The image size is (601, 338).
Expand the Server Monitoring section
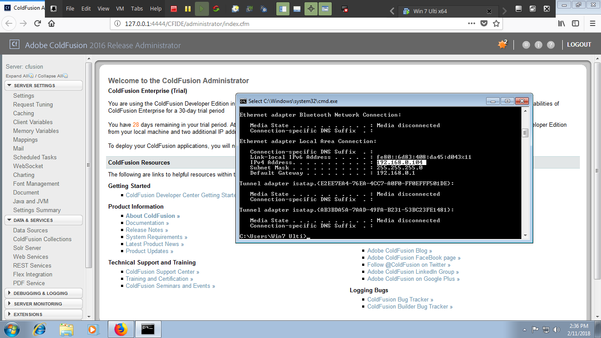44,304
